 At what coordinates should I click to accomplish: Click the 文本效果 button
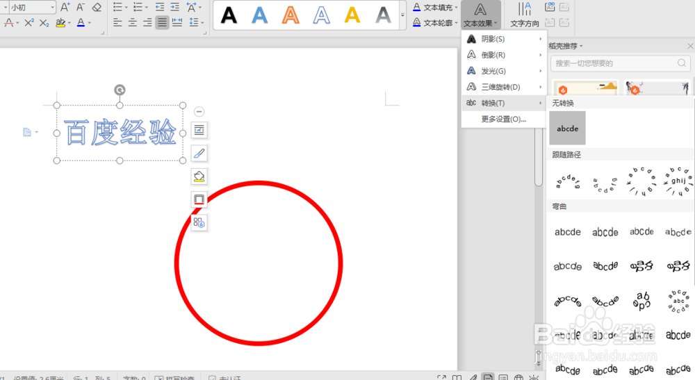[x=481, y=15]
